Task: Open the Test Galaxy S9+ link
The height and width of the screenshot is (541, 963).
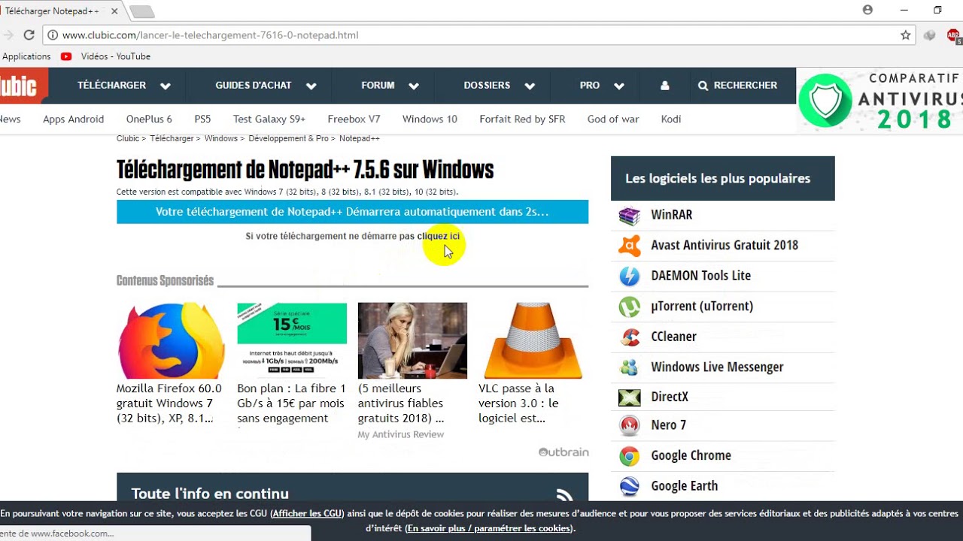Action: (x=269, y=119)
